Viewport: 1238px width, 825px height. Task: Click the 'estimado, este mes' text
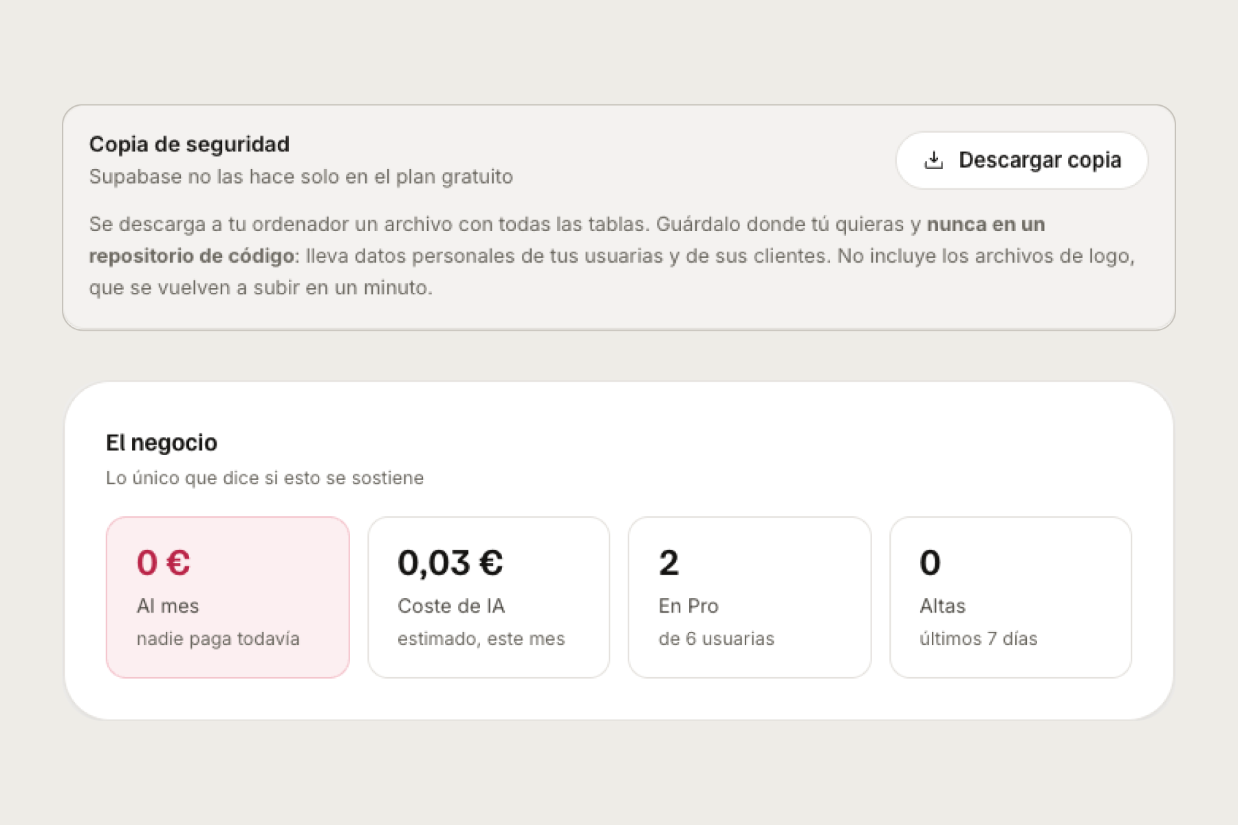click(481, 639)
